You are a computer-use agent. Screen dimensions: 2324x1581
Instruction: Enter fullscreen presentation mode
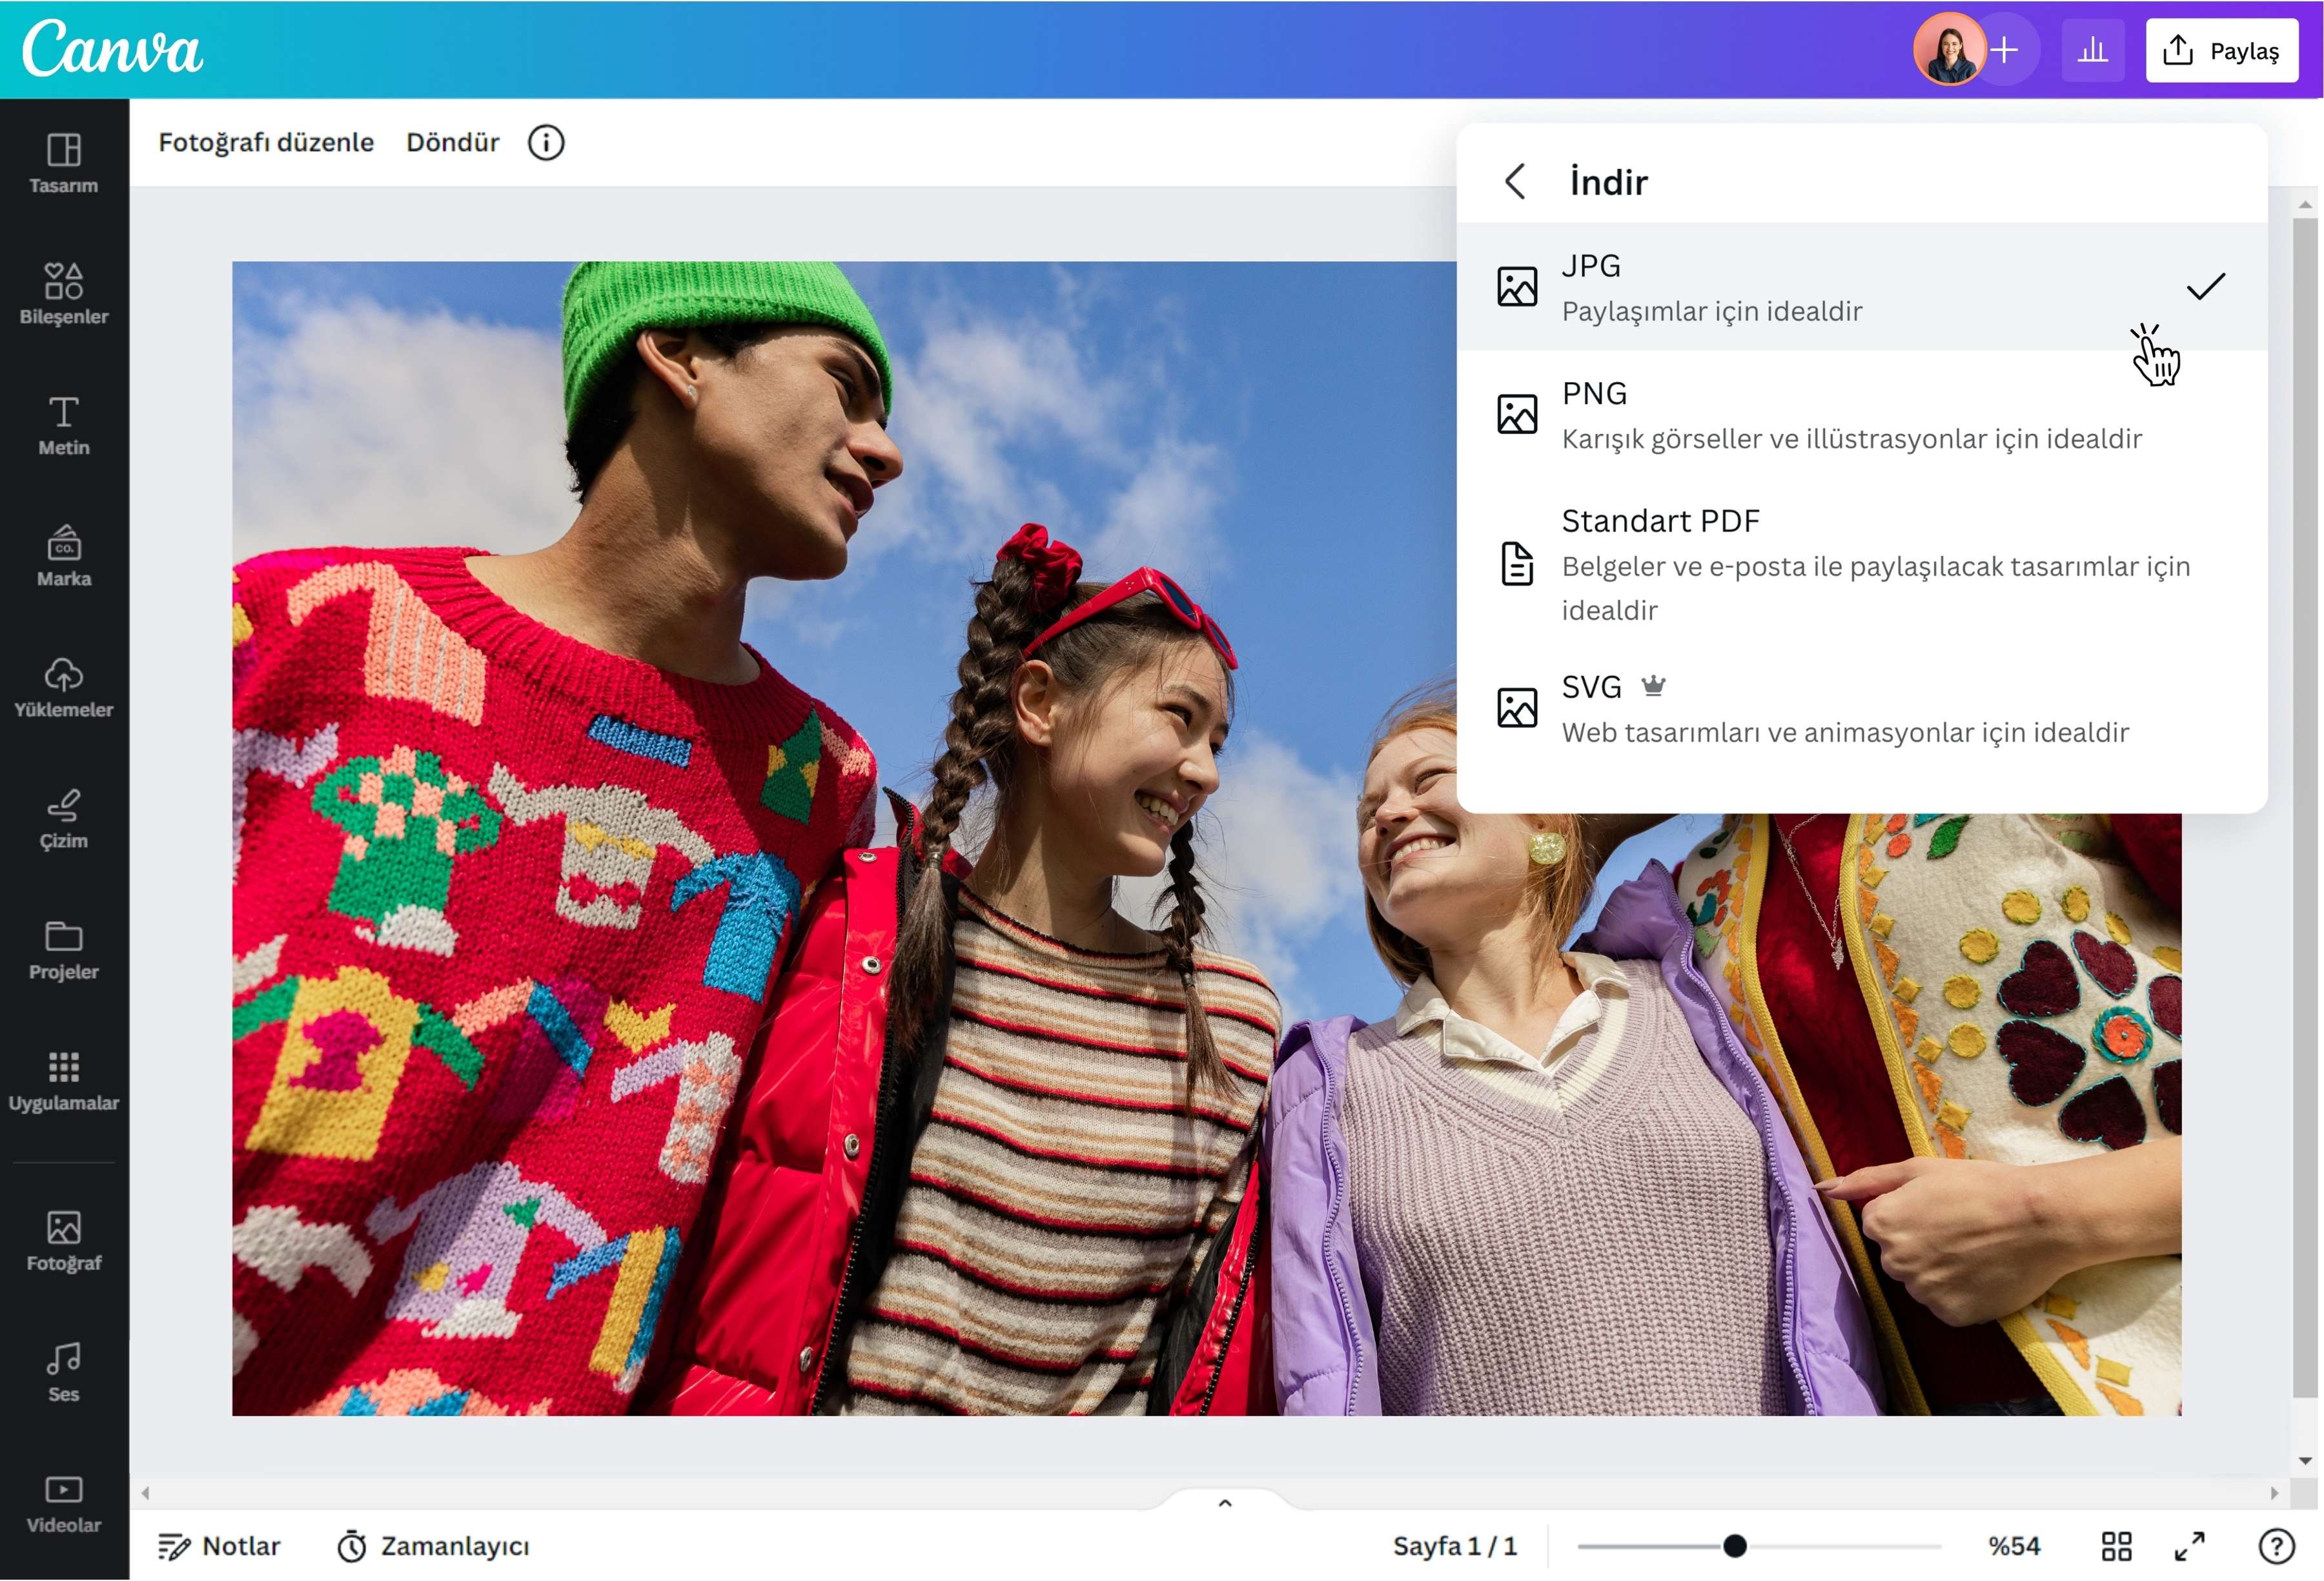(x=2189, y=1546)
